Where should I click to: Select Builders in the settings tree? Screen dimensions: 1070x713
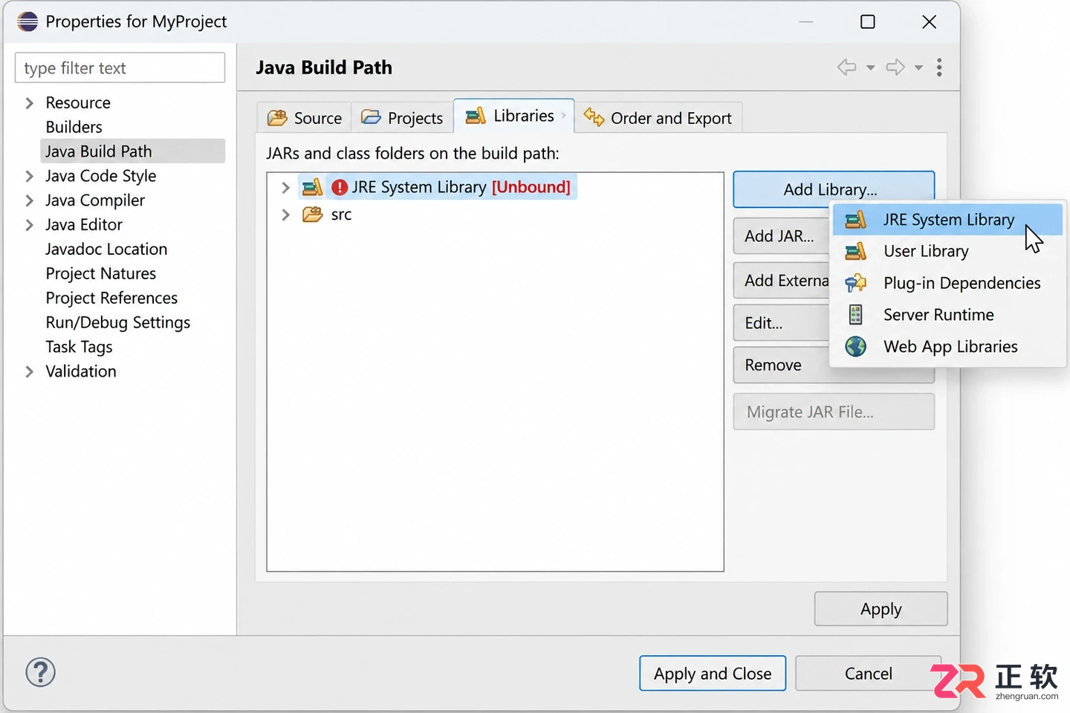coord(74,127)
